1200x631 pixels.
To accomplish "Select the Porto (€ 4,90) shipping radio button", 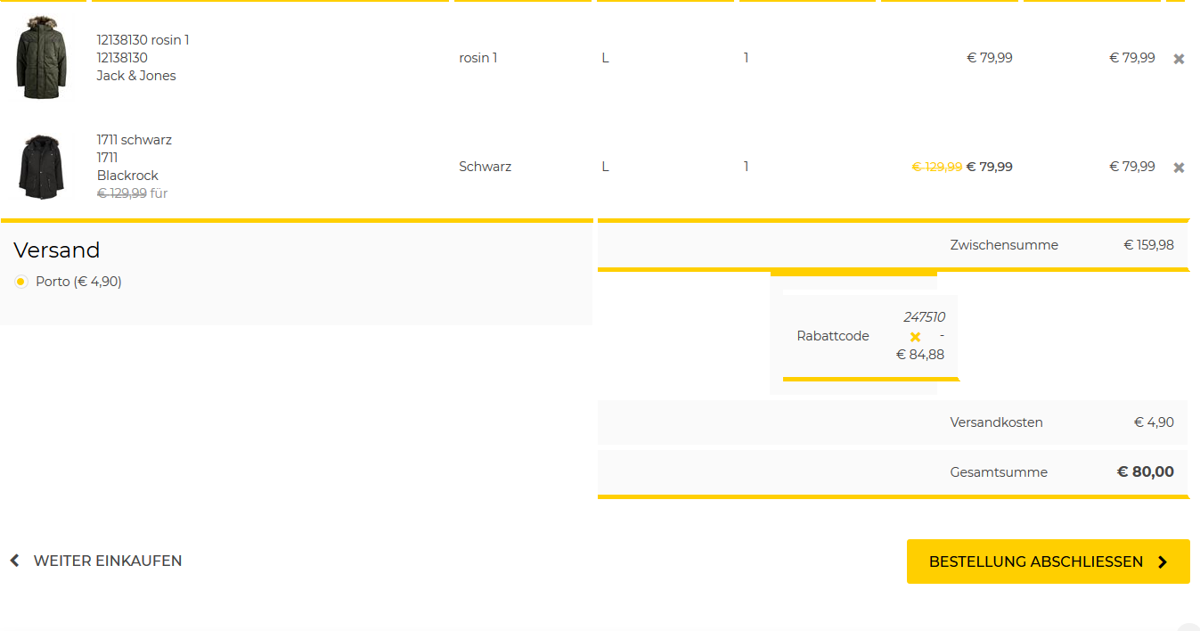I will 21,282.
